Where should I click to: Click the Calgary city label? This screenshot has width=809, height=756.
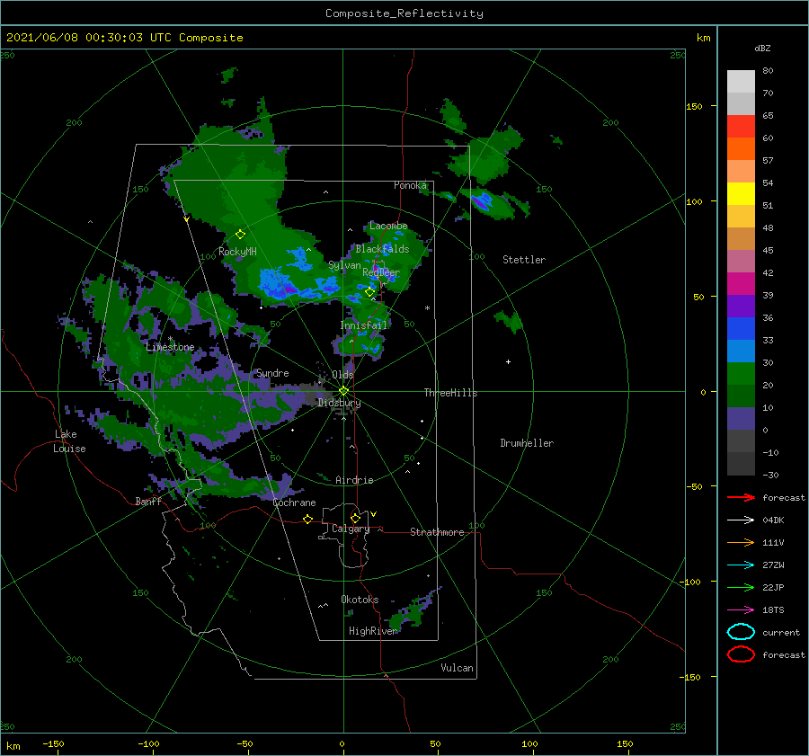point(351,529)
